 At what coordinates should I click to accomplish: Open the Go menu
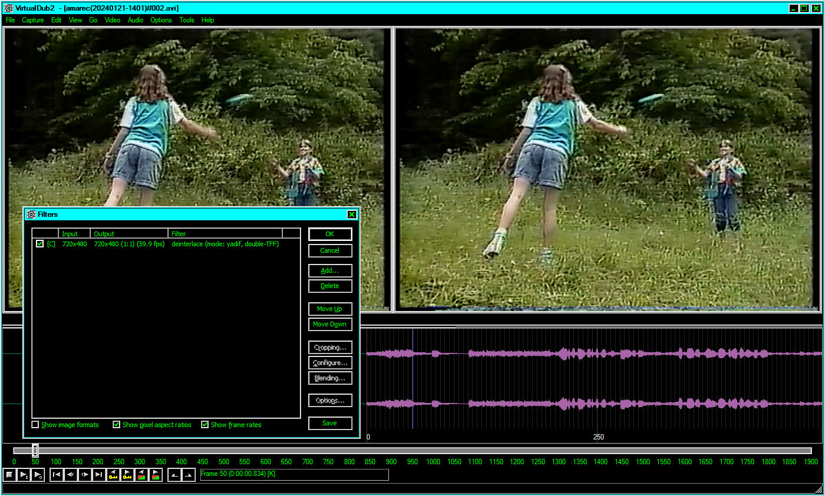(93, 20)
